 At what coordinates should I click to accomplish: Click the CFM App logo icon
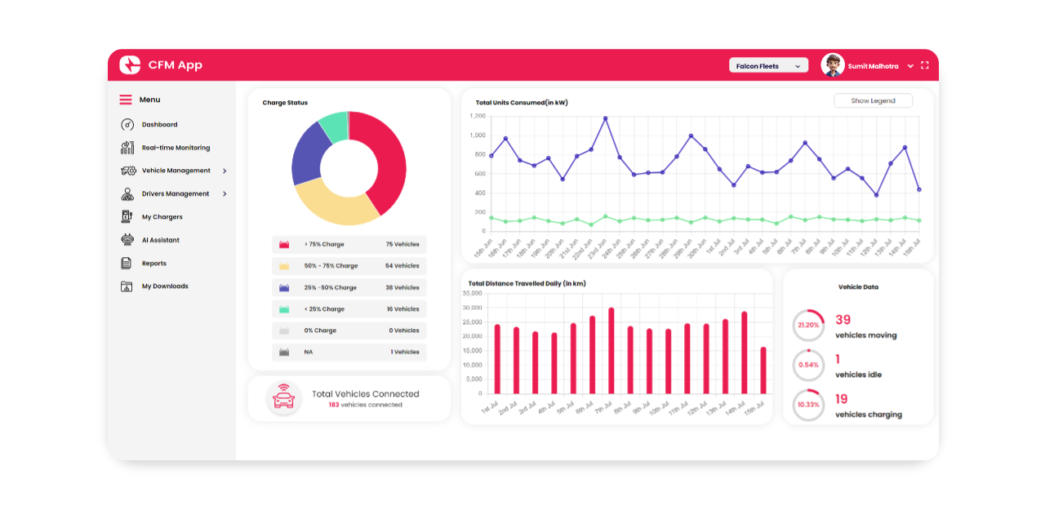coord(130,65)
